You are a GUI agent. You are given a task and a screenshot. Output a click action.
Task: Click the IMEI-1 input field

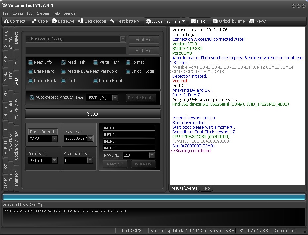(129, 128)
